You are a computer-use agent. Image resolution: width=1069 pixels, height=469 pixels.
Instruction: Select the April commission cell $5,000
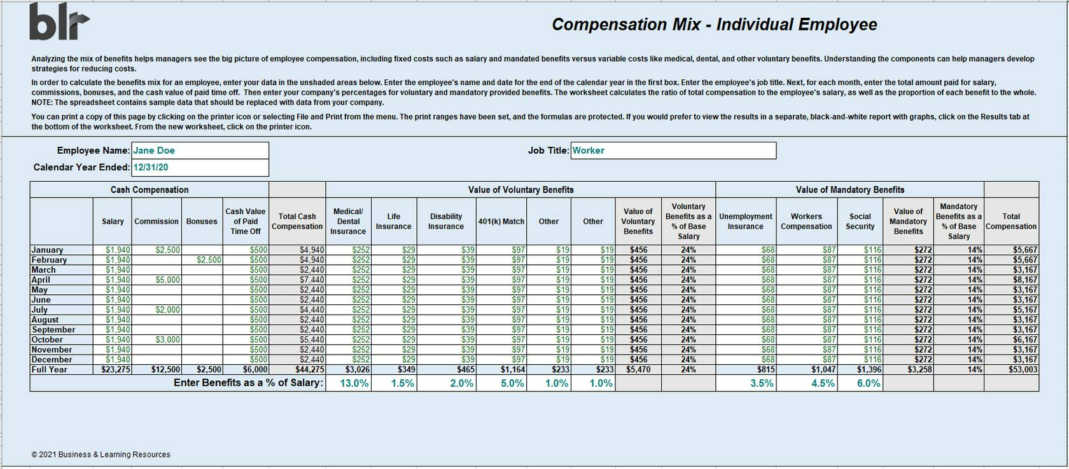click(157, 280)
